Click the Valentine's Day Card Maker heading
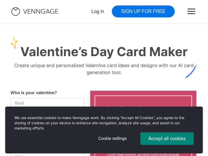 [x=104, y=52]
